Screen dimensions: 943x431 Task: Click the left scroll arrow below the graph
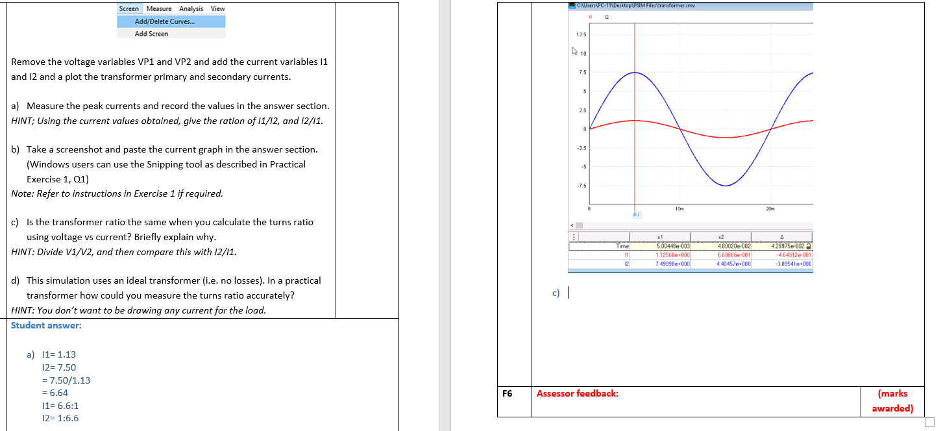(x=571, y=225)
